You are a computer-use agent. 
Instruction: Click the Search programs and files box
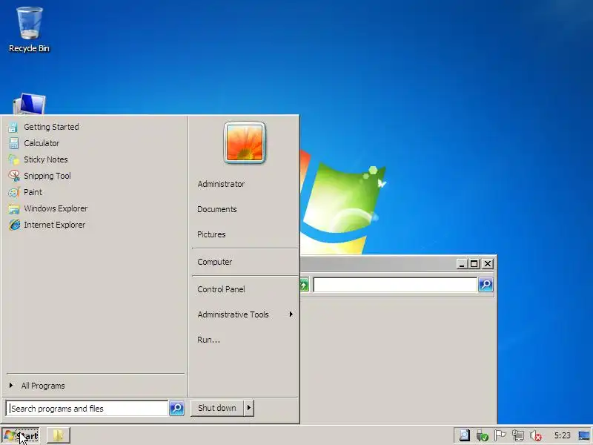pyautogui.click(x=87, y=409)
